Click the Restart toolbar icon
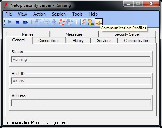 [x=25, y=22]
